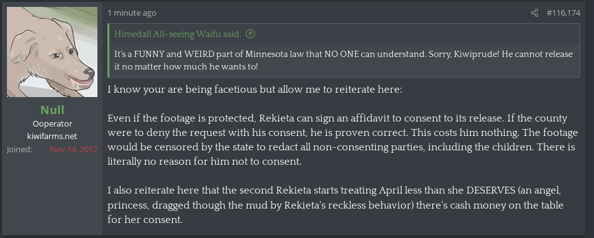Click the 'kiwifarms.net' text under the username
Screen dimensions: 594x238
[52, 136]
